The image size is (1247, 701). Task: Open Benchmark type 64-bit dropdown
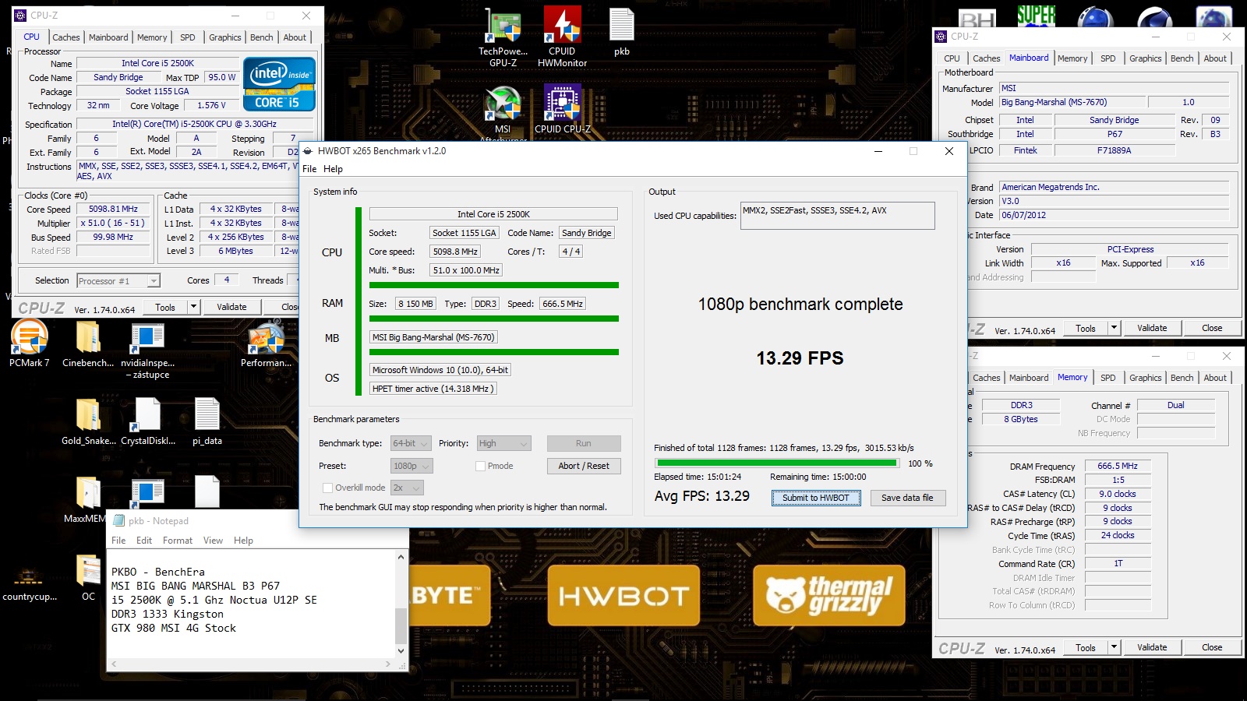point(411,443)
